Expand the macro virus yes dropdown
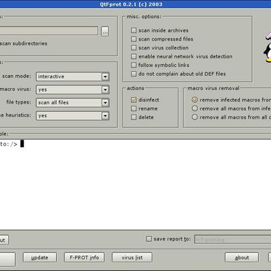Viewport: 271px width, 271px height. (72, 89)
